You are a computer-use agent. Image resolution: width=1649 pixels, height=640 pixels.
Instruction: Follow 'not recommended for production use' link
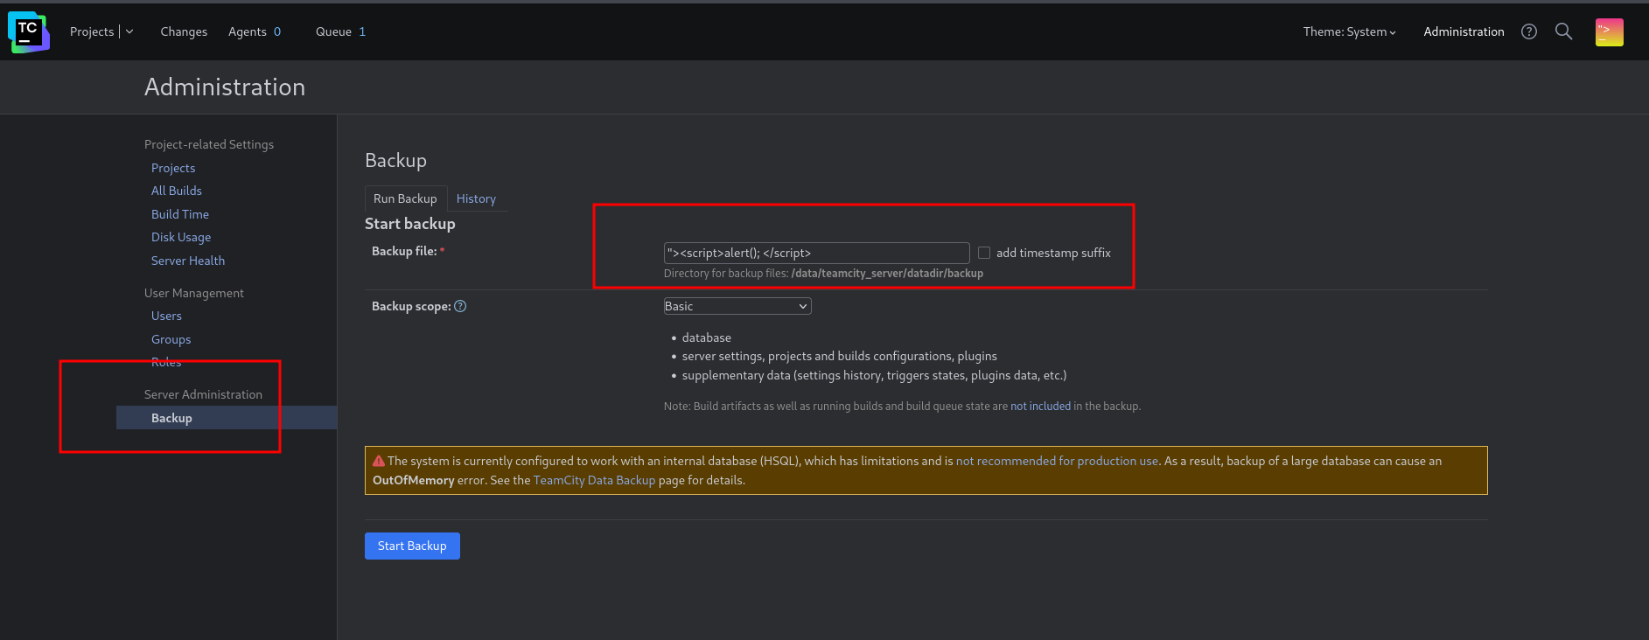point(1057,461)
